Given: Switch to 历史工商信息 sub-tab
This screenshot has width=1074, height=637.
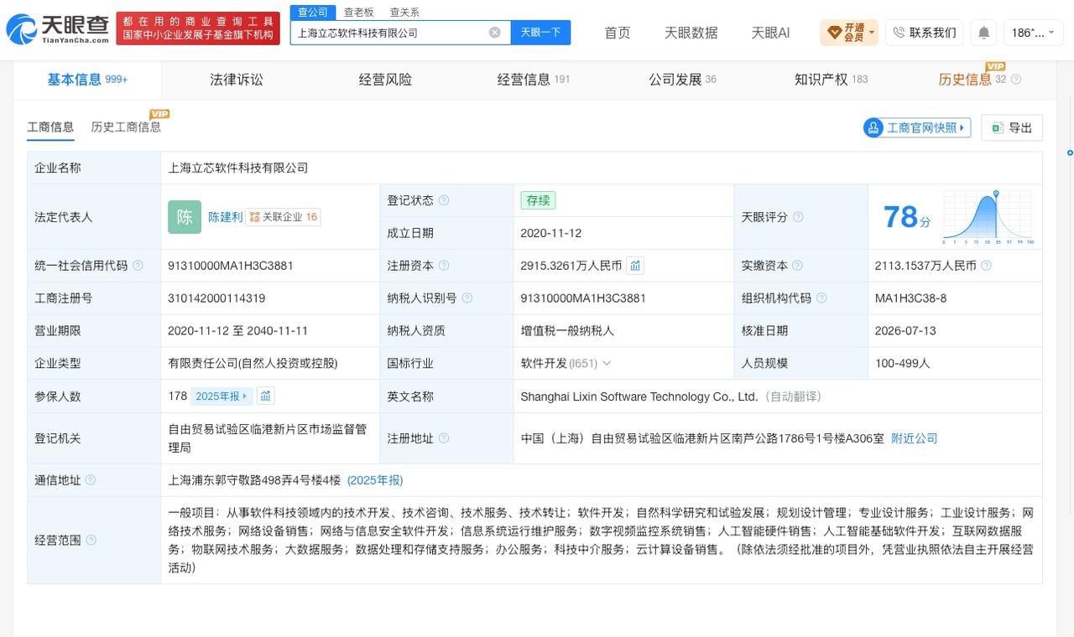Looking at the screenshot, I should (126, 127).
